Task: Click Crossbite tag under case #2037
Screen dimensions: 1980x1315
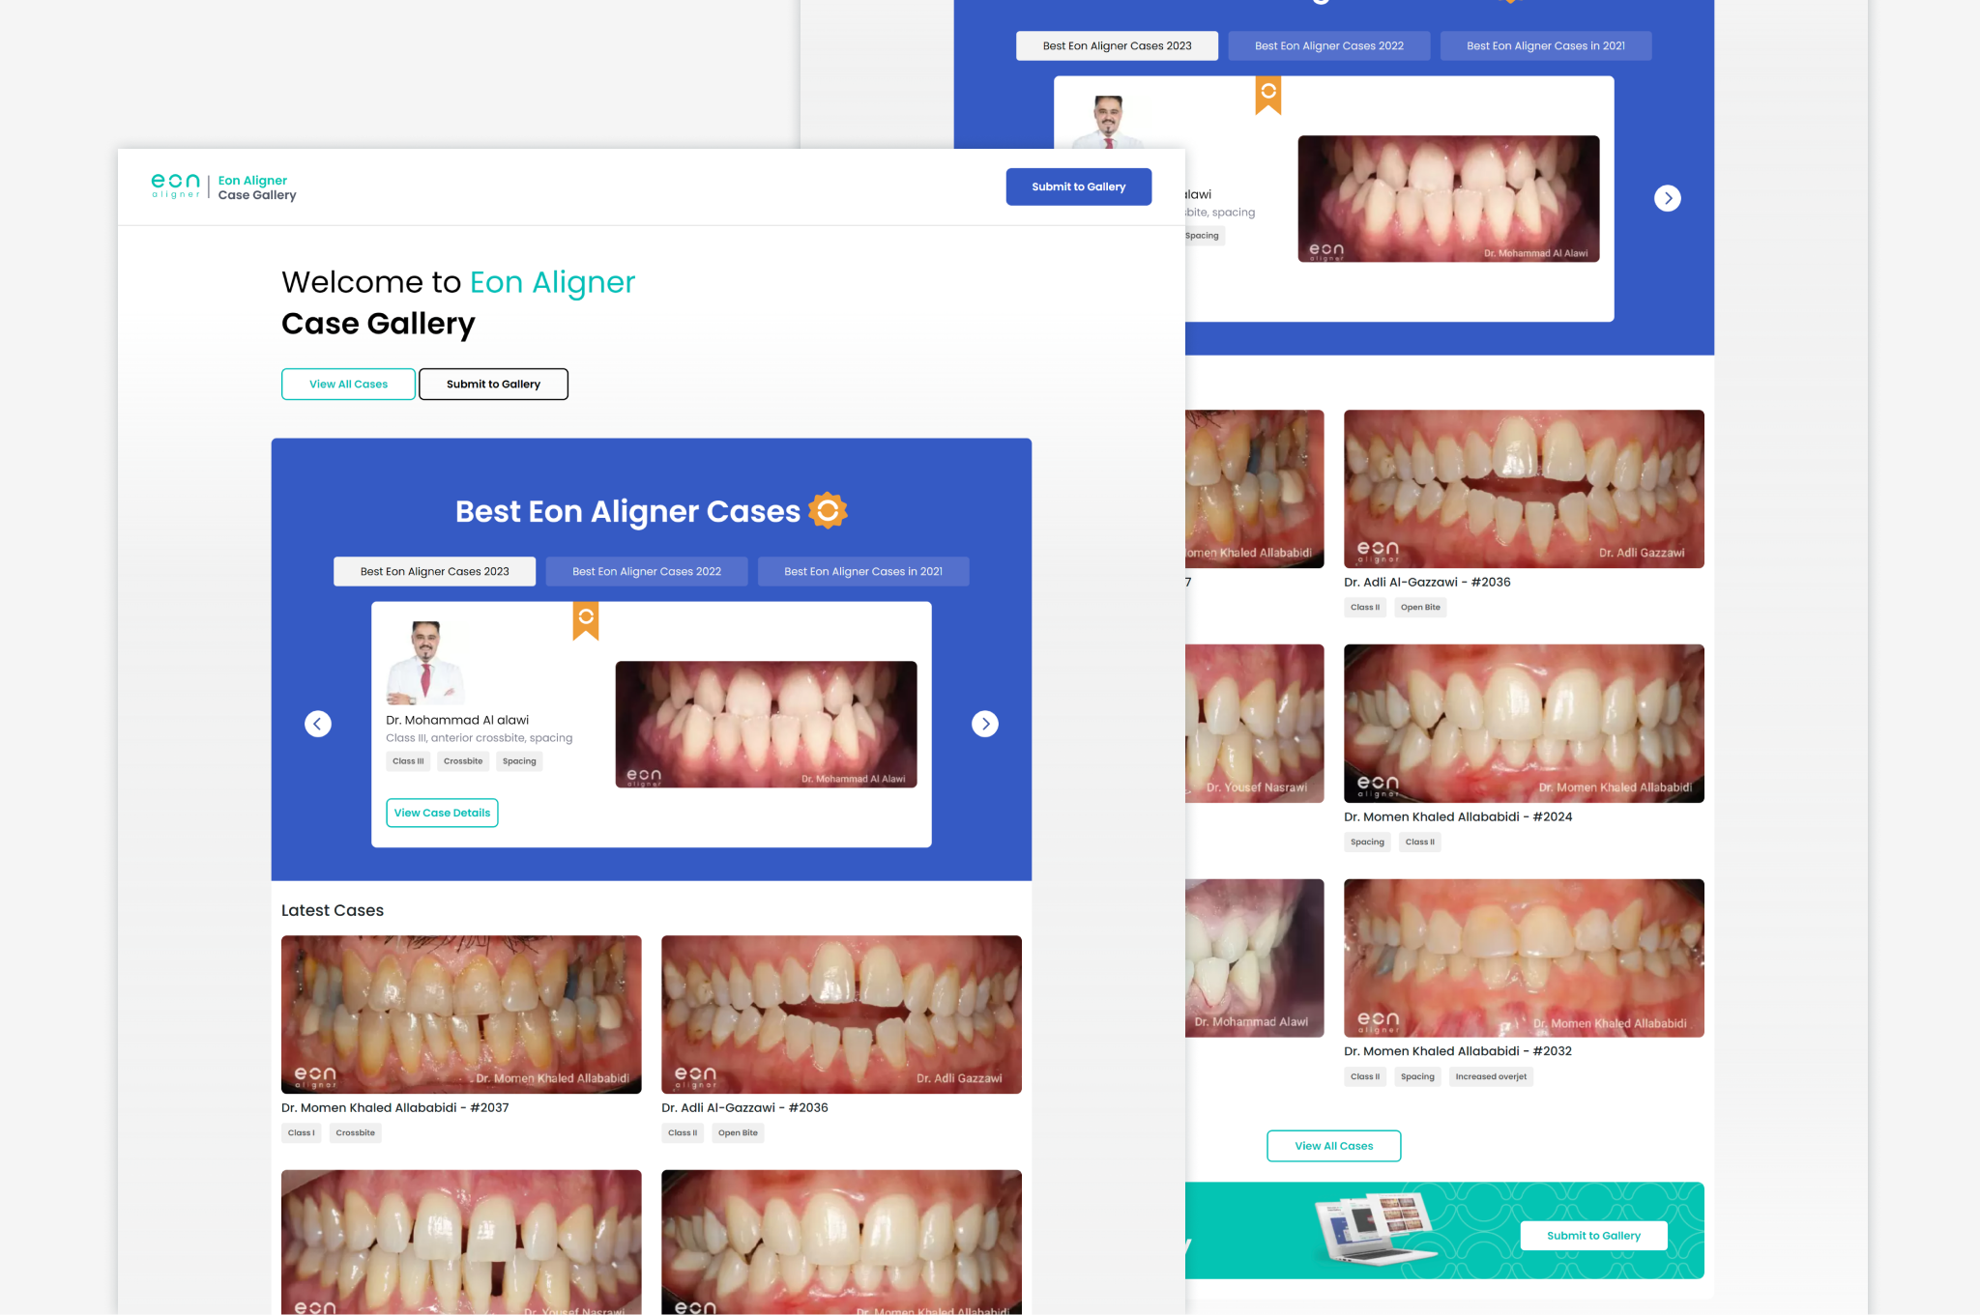Action: [356, 1133]
